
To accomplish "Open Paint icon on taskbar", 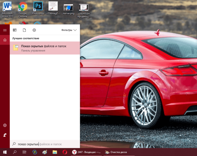I will (45, 152).
